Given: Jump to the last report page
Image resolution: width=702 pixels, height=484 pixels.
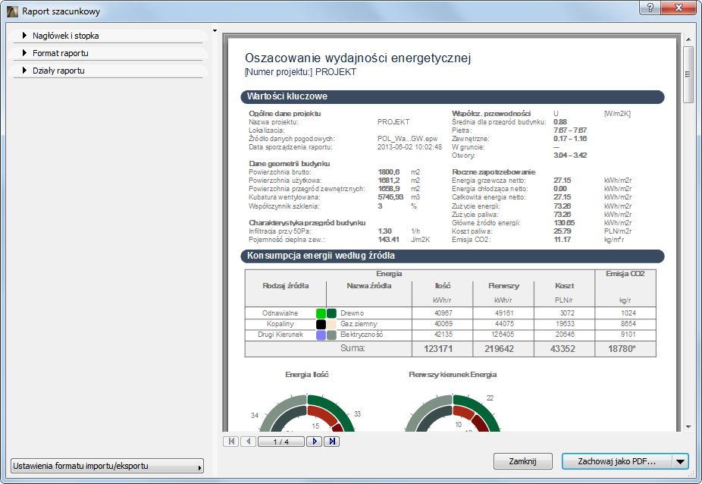Looking at the screenshot, I should [332, 442].
